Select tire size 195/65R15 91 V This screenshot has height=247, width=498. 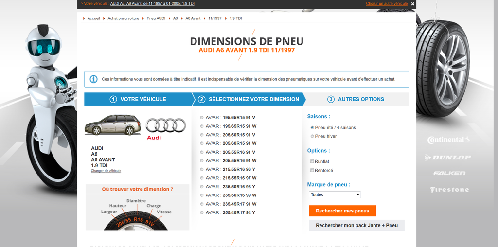202,118
